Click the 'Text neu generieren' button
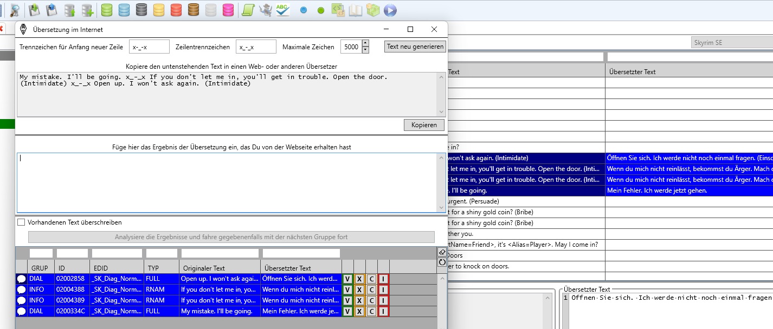Image resolution: width=773 pixels, height=329 pixels. (415, 47)
